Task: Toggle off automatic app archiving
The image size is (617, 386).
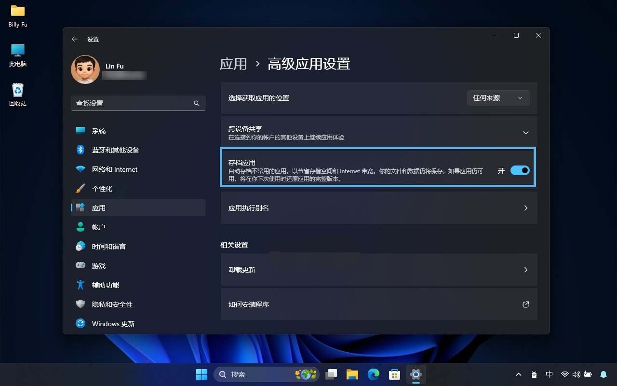Action: click(520, 170)
